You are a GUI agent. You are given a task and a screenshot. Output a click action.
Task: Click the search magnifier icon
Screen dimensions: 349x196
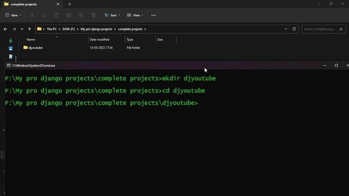point(341,29)
